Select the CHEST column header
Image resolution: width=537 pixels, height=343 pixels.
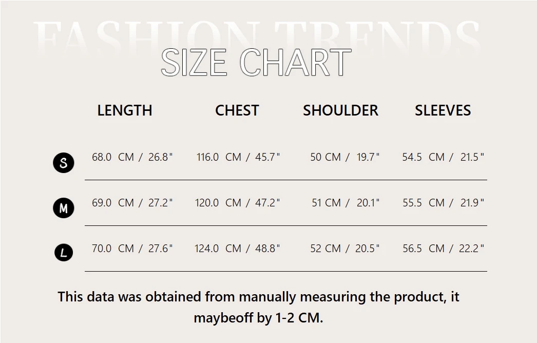237,110
